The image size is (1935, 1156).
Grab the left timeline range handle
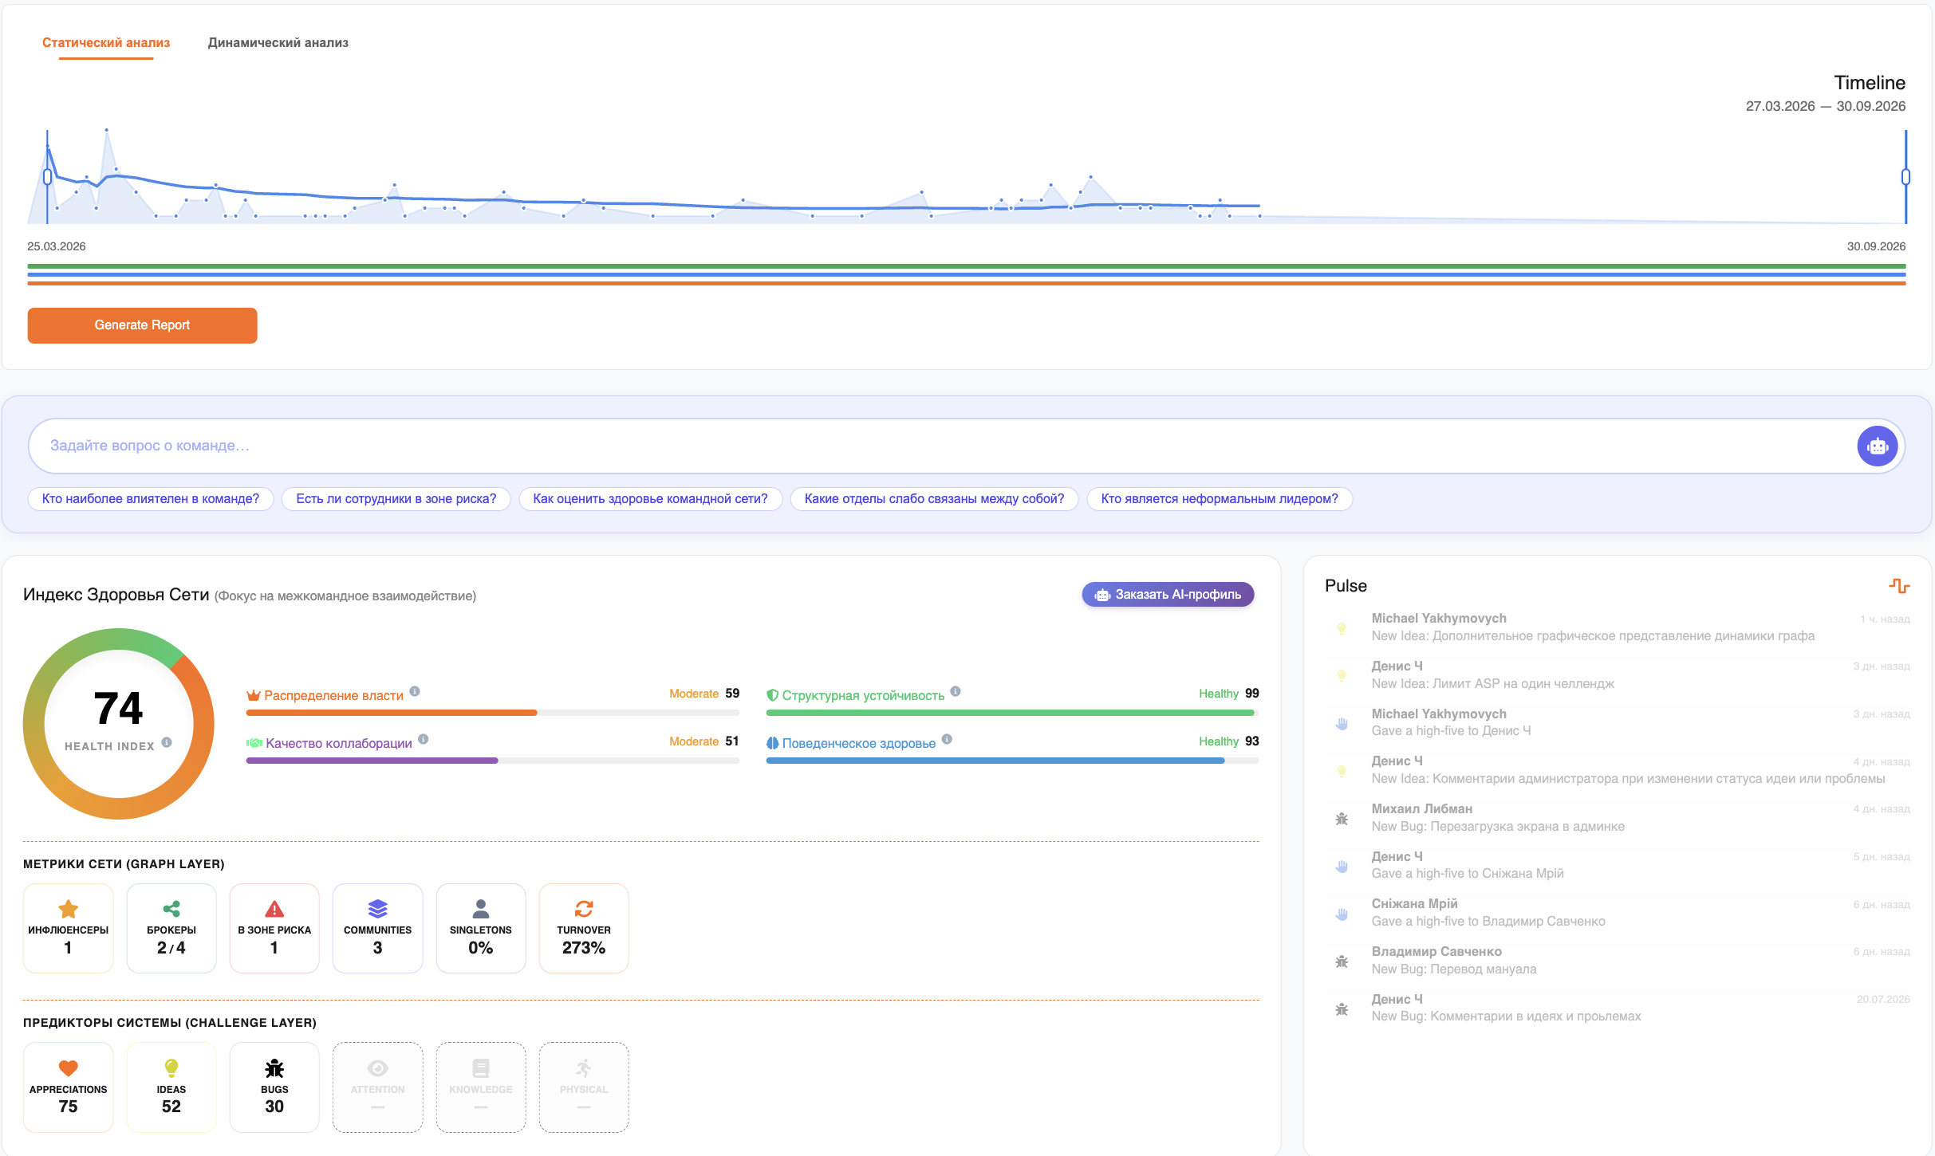coord(48,177)
